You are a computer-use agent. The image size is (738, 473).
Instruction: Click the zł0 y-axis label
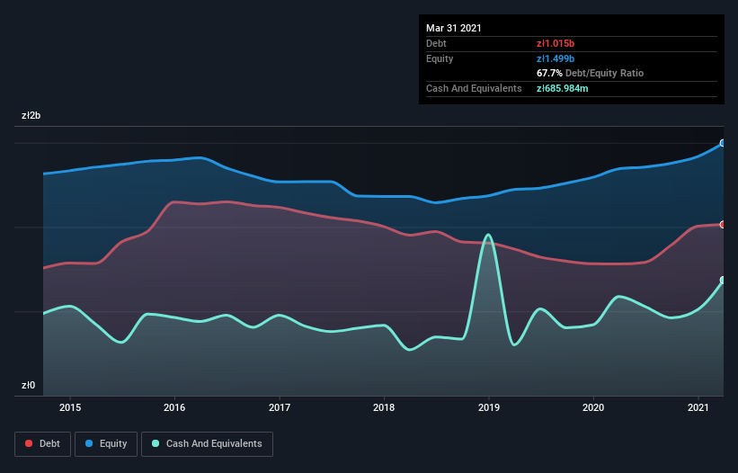[x=28, y=385]
